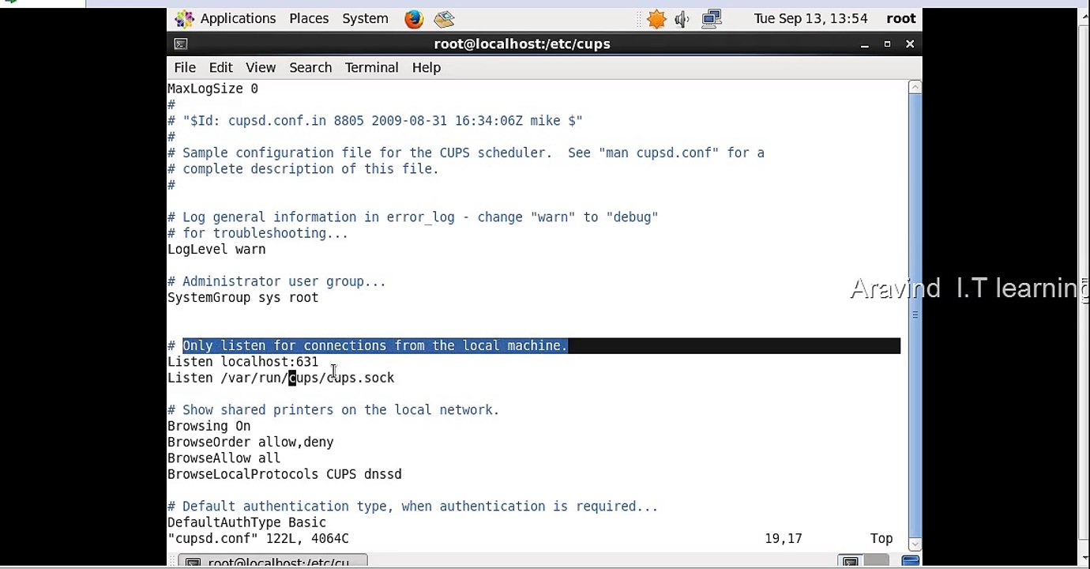Click the mail/notes launcher icon beside Firefox
Image resolution: width=1090 pixels, height=569 pixels.
click(444, 19)
